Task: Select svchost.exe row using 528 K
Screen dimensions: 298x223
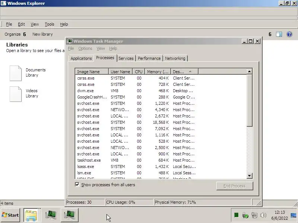Action: [136, 141]
